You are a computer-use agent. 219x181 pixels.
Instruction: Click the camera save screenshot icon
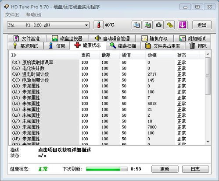coord(159,25)
